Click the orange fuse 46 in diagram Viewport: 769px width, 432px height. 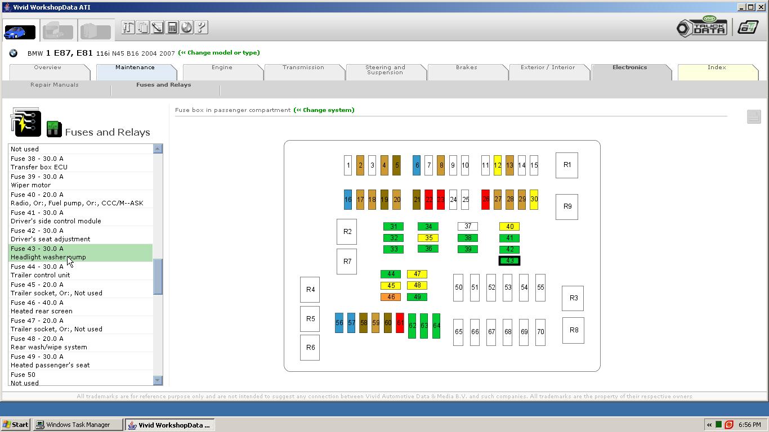(390, 297)
